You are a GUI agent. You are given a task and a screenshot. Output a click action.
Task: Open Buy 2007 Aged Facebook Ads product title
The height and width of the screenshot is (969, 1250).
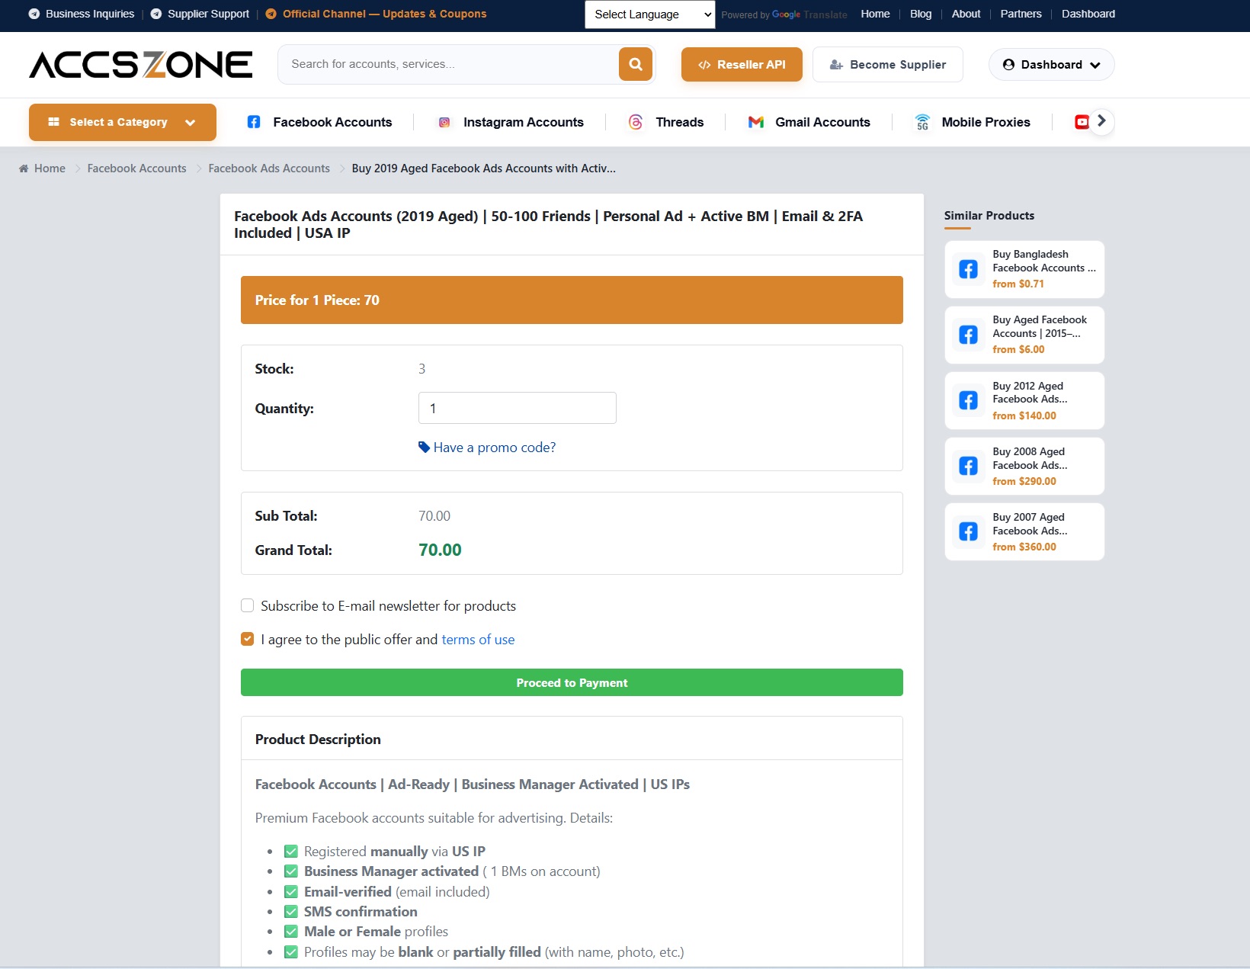pos(1030,524)
